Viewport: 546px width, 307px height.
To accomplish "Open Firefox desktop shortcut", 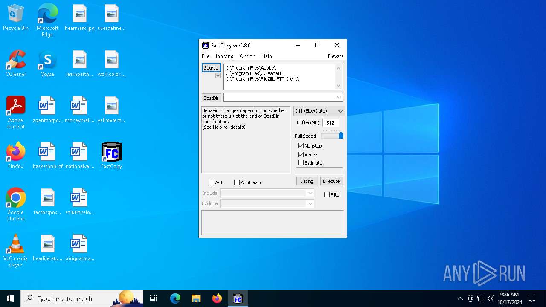I will pos(16,156).
